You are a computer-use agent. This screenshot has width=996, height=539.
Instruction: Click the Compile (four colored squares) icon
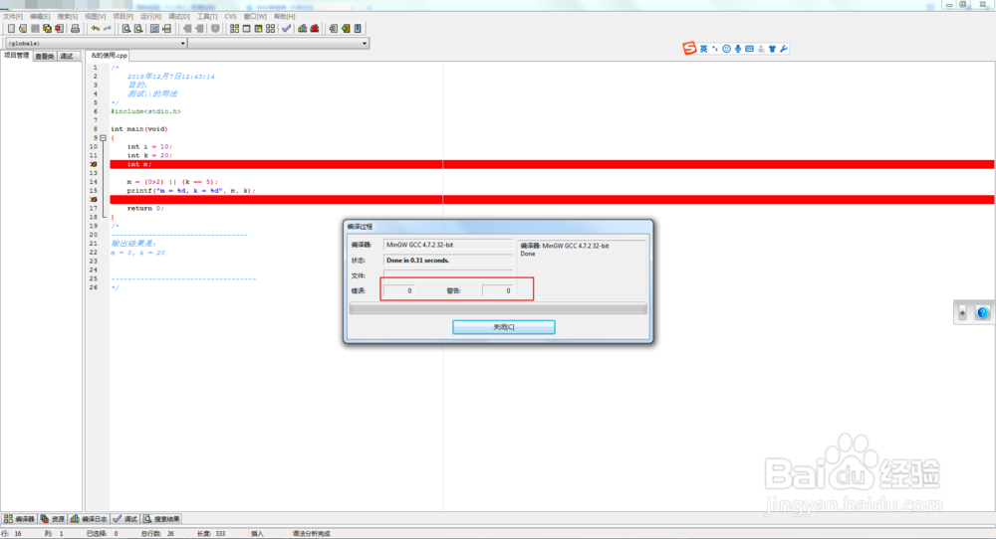tap(234, 29)
